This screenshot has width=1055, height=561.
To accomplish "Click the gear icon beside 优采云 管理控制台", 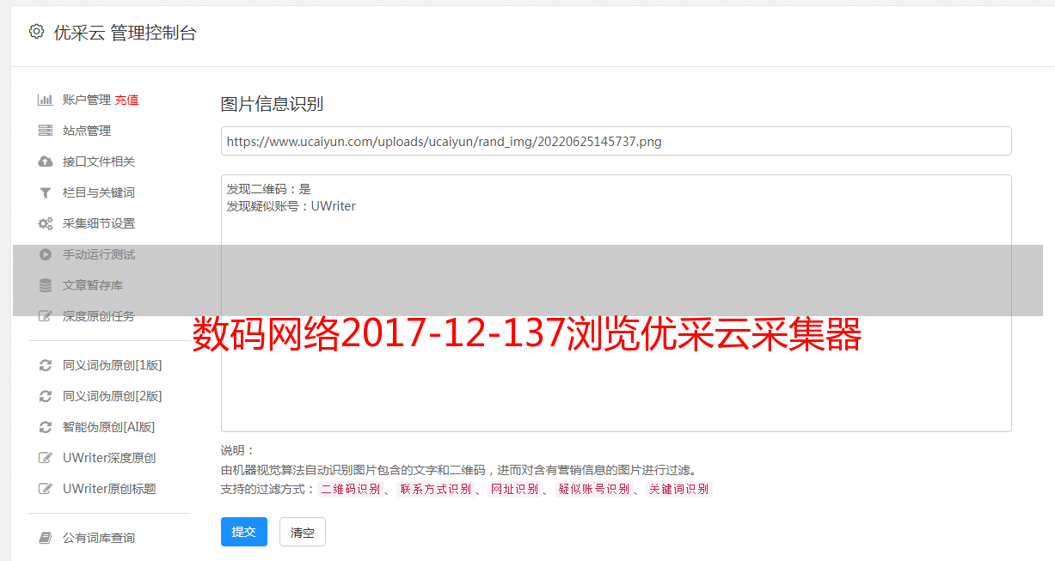I will coord(36,32).
